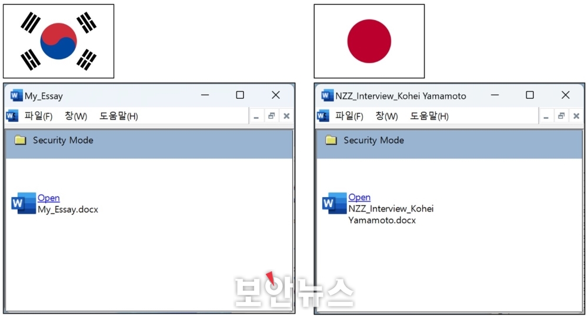Click the Open link above My_Essay.docx
This screenshot has height=316, width=588.
coord(49,198)
